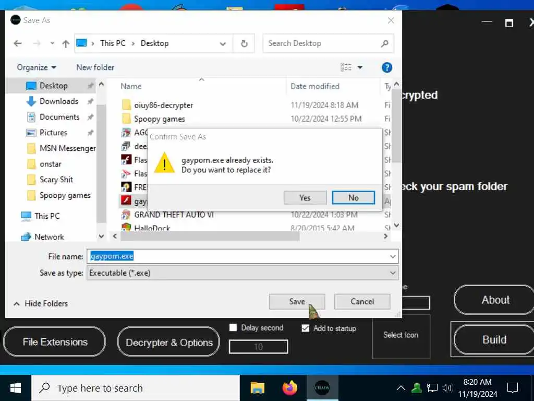Click the network tray icon
Viewport: 534px width, 401px height.
coord(432,388)
